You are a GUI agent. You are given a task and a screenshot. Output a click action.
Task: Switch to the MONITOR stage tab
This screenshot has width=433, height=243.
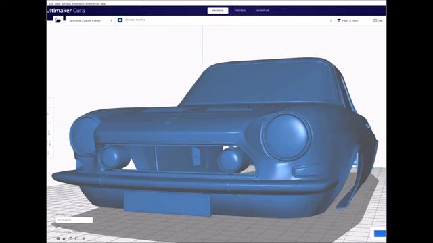pos(263,11)
